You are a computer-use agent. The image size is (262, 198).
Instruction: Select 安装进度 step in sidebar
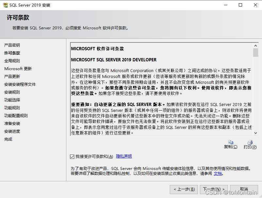[12, 131]
